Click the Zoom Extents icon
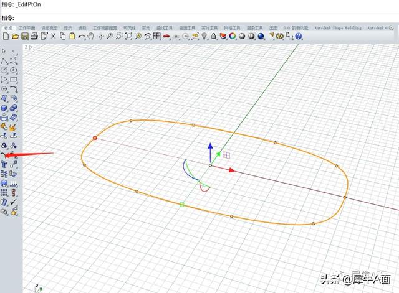The image size is (399, 293). [x=129, y=36]
